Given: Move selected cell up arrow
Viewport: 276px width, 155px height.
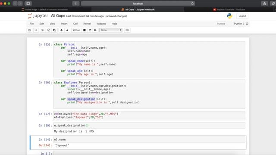Looking at the screenshot, I should tap(61, 30).
